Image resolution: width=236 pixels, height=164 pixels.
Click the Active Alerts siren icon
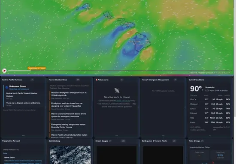coord(97,80)
